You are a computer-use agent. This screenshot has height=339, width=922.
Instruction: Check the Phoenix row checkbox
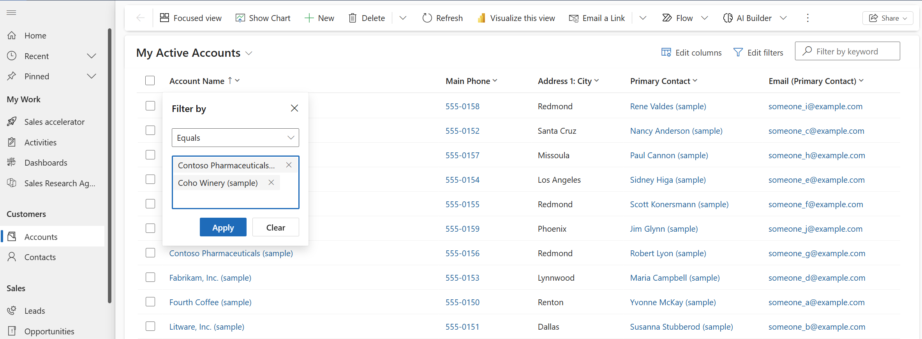tap(150, 228)
